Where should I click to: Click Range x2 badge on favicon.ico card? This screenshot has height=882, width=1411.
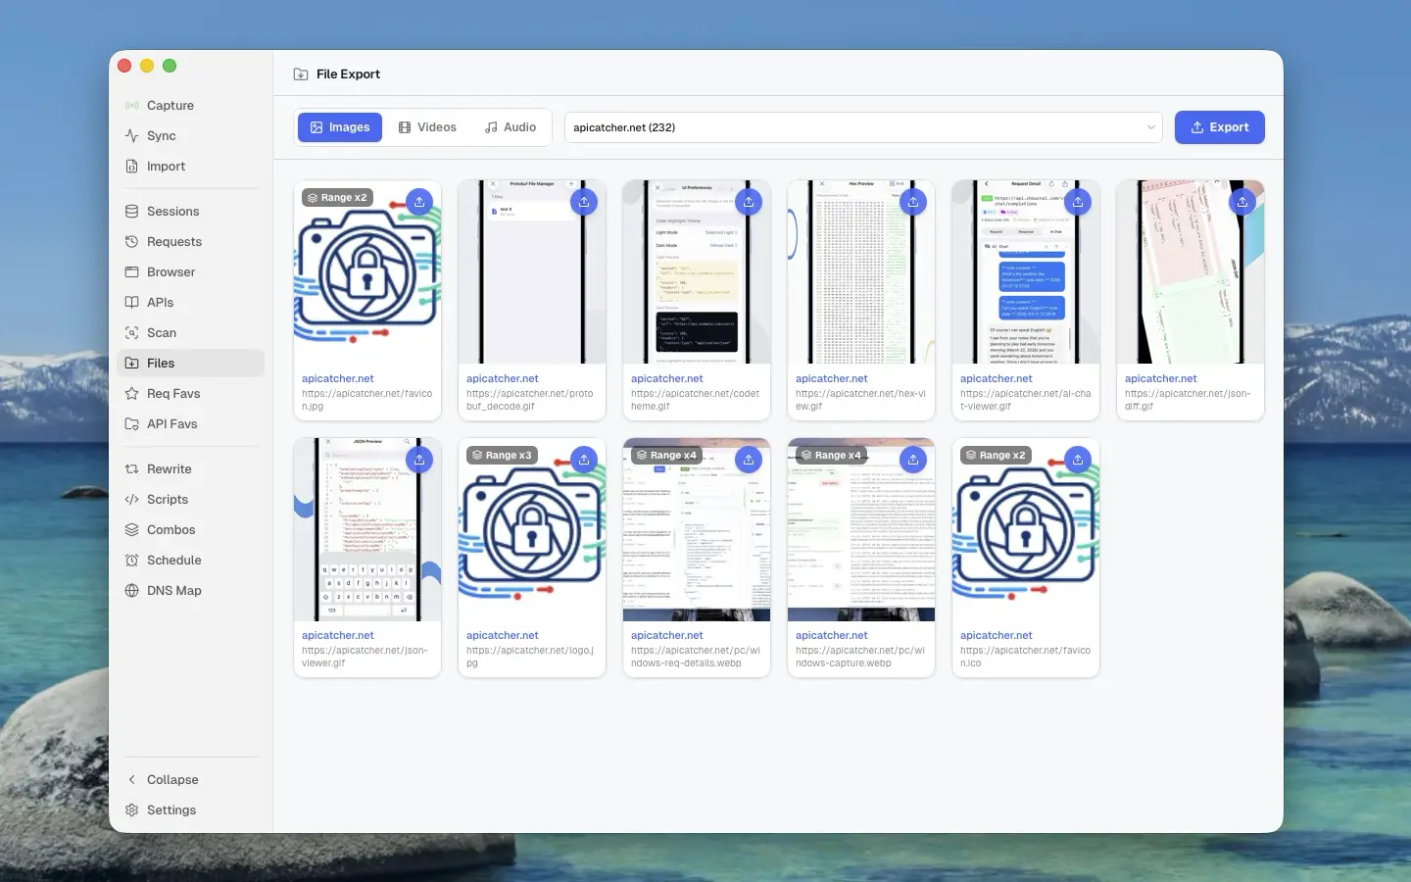coord(996,456)
